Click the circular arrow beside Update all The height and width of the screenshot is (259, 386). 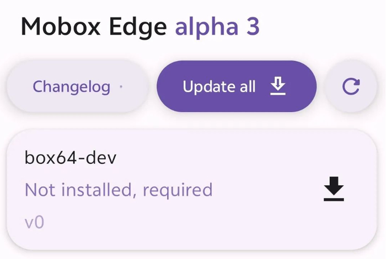click(351, 87)
